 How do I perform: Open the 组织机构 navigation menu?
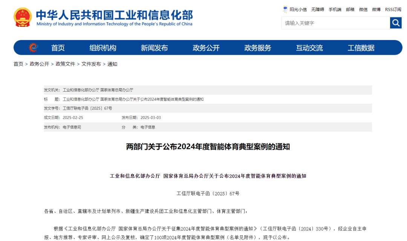(103, 48)
